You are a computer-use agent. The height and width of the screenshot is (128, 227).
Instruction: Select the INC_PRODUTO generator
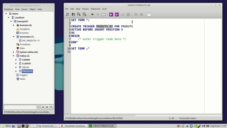[31, 41]
